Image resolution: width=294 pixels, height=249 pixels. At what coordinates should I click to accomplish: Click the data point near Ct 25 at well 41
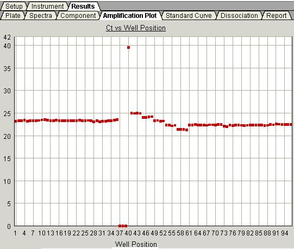point(132,113)
